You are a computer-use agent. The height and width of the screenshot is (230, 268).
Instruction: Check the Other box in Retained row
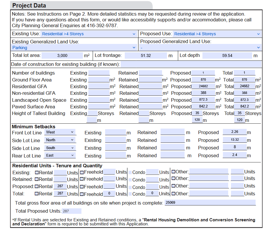point(173,179)
